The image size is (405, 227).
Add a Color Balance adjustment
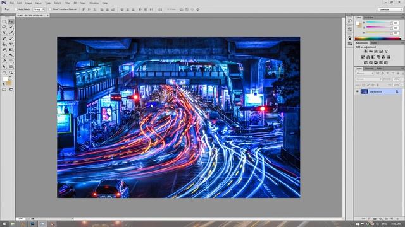tap(368, 57)
